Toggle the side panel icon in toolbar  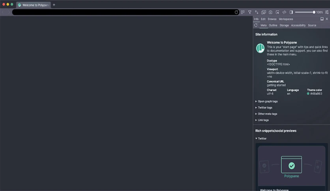pyautogui.click(x=291, y=12)
